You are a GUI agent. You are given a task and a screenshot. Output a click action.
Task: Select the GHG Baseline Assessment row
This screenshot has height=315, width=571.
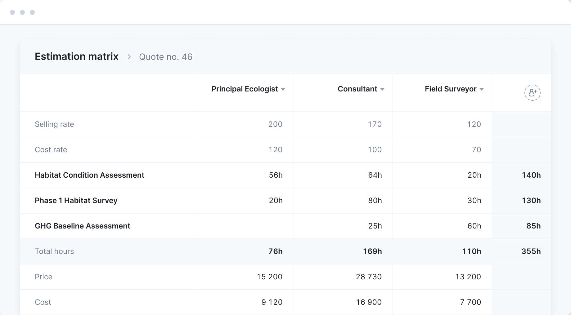tap(82, 226)
